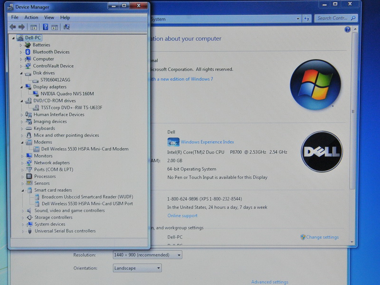
Task: Click the Processors icon
Action: pos(29,176)
